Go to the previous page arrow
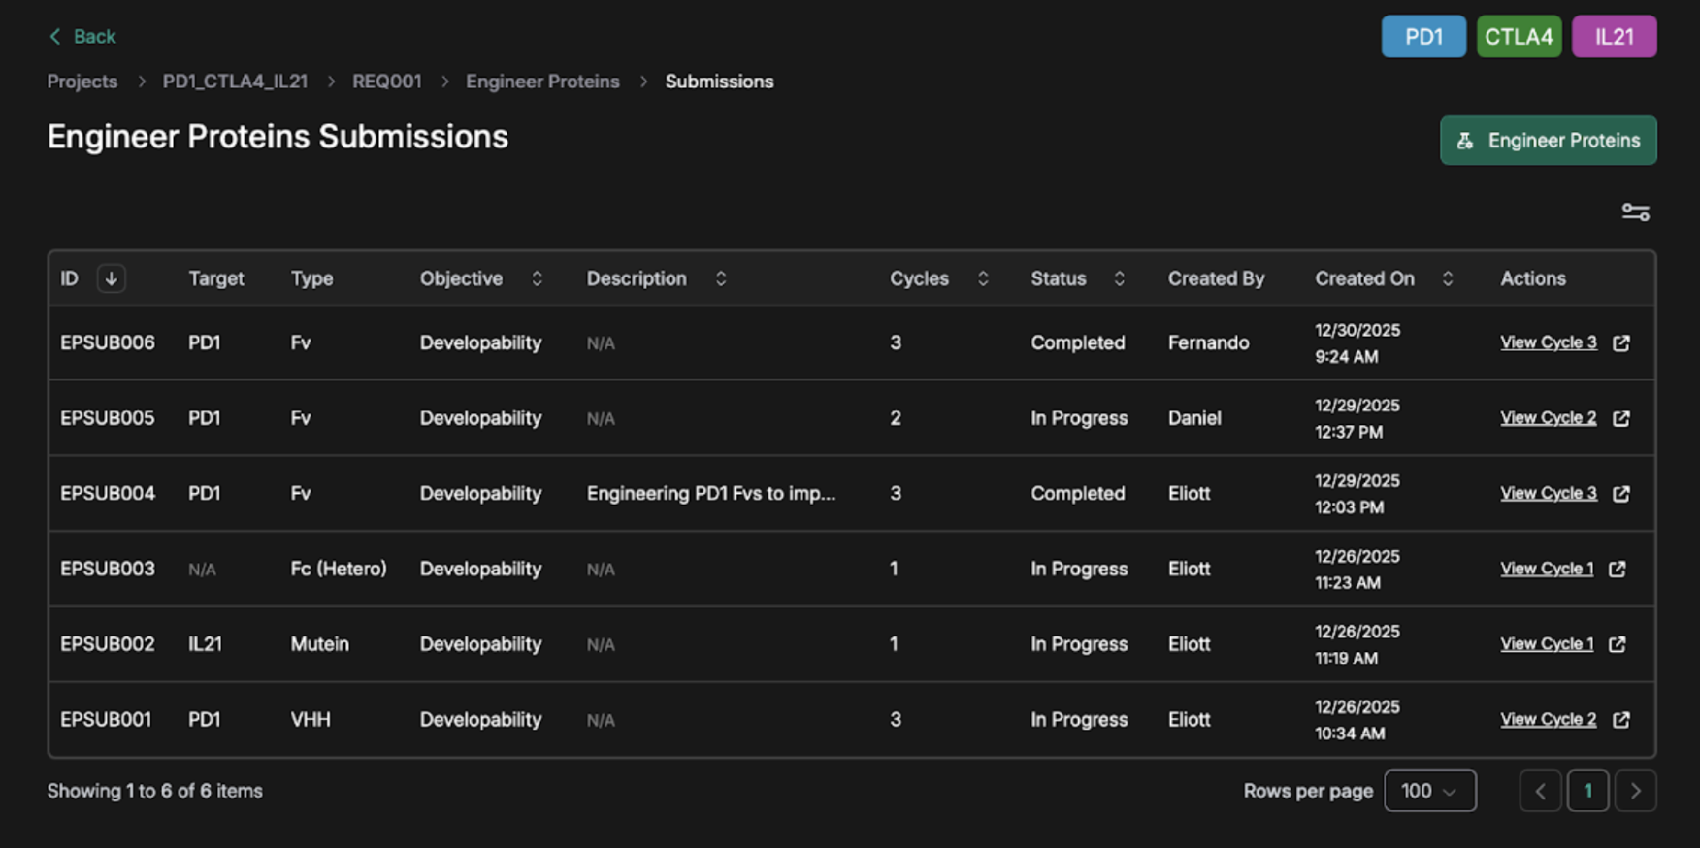The image size is (1700, 848). coord(1540,791)
